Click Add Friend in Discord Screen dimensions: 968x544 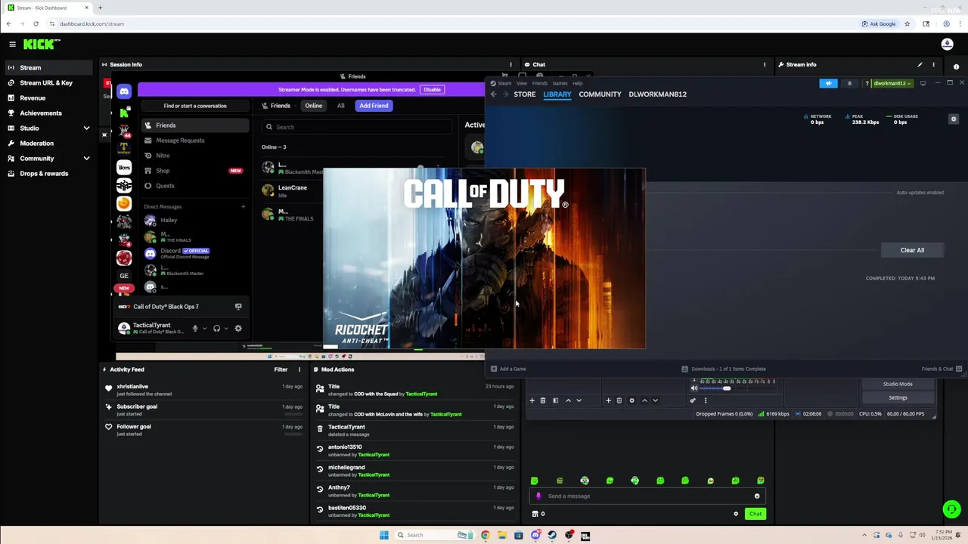click(x=374, y=106)
